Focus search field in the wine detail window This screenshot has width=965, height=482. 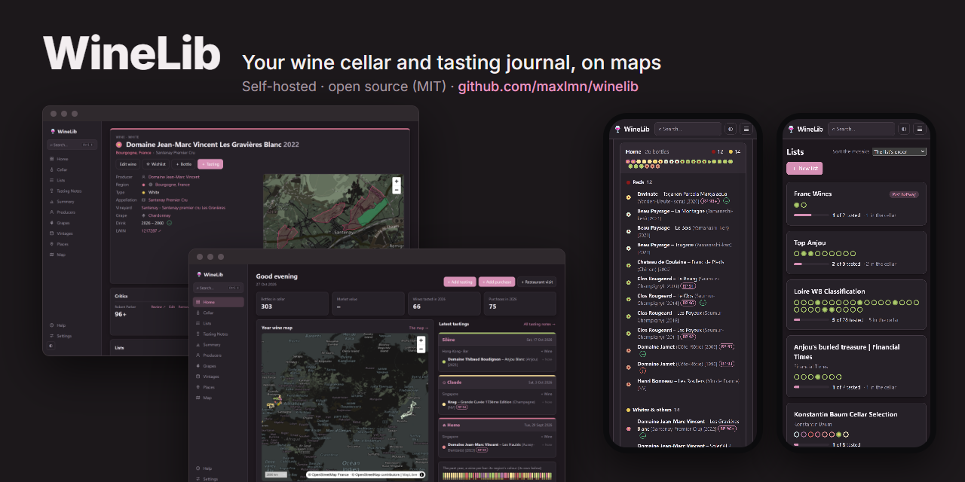pos(72,145)
